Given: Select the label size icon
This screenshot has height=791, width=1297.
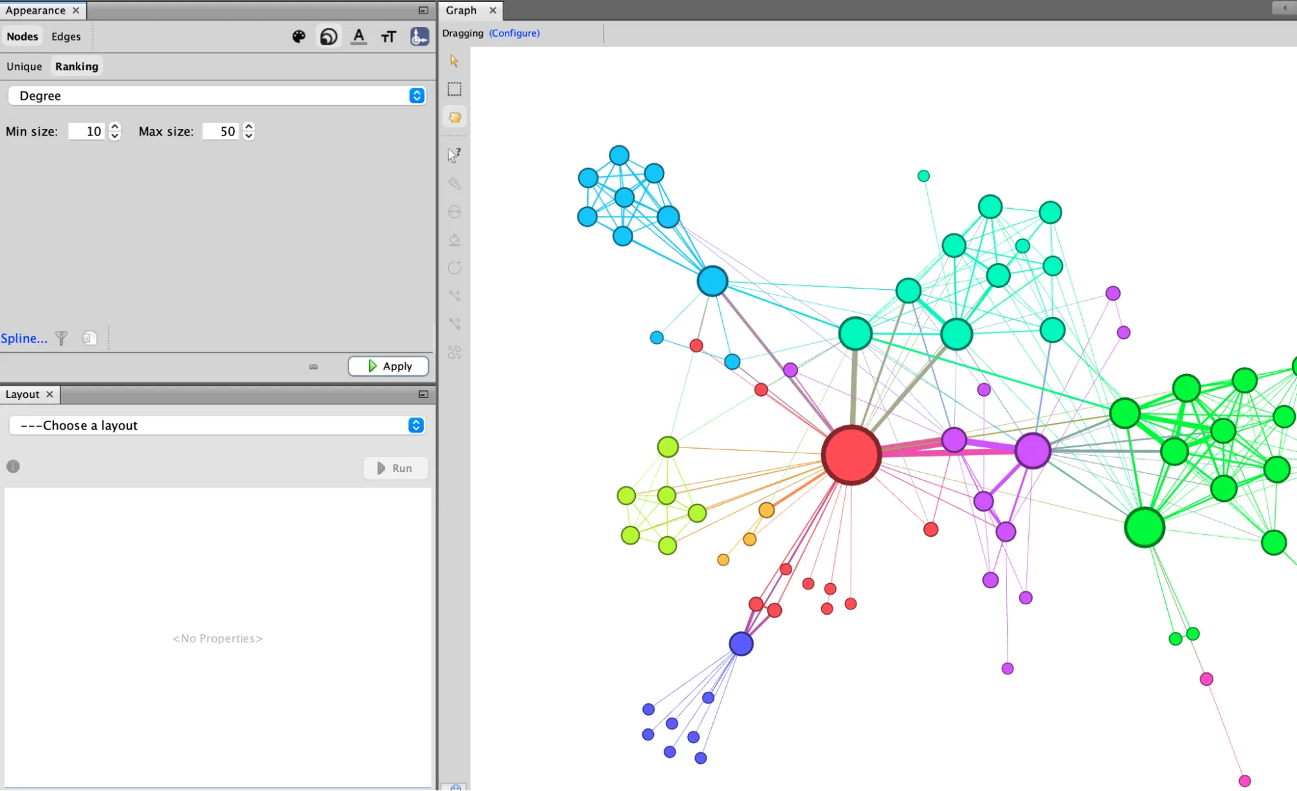Looking at the screenshot, I should [x=389, y=37].
